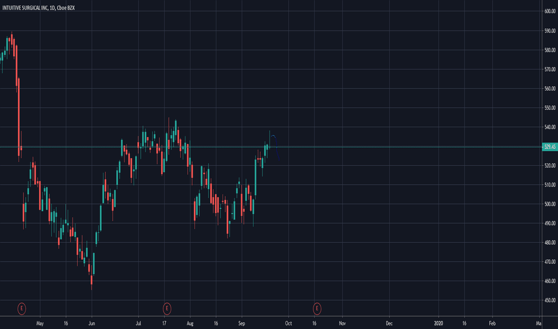This screenshot has height=329, width=558.
Task: Click the Oct label on time axis
Action: [x=288, y=323]
